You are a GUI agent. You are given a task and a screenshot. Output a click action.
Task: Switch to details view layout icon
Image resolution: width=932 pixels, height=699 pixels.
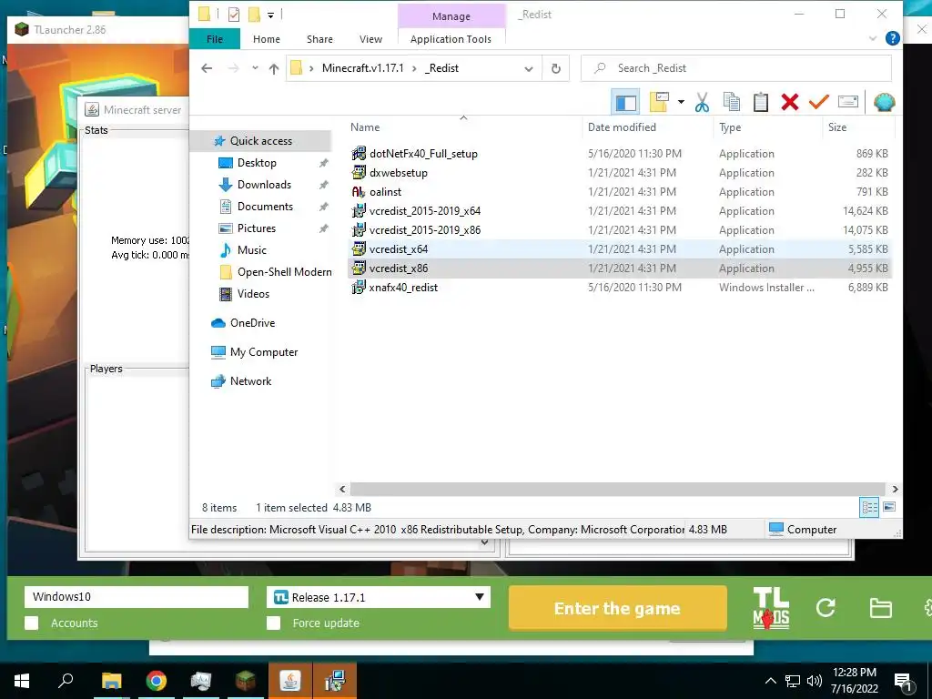(869, 508)
